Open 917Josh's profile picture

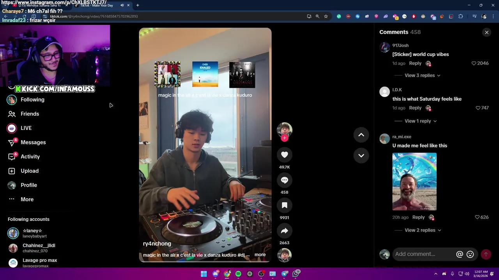(x=385, y=47)
